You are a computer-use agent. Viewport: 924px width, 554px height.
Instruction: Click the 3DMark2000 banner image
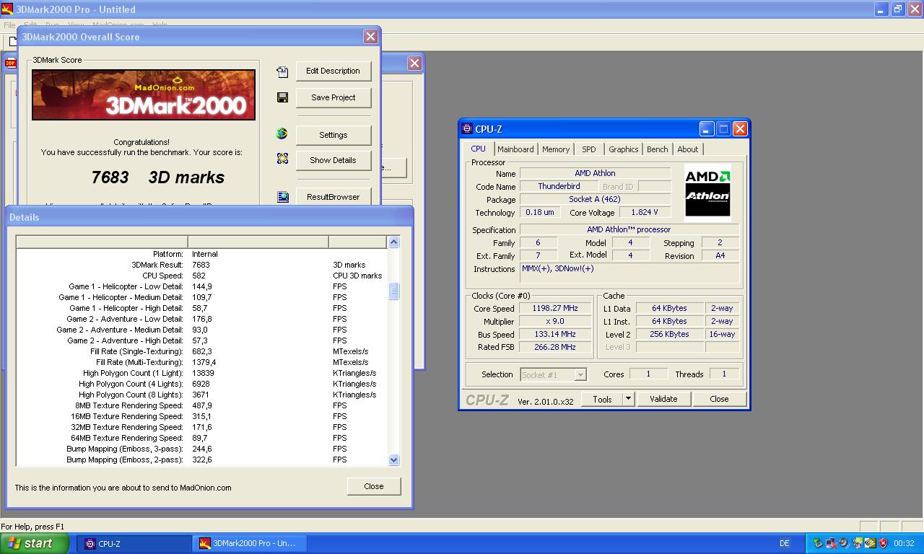[x=144, y=94]
